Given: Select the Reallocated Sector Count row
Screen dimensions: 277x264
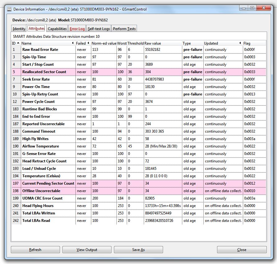Looking at the screenshot, I should [44, 72].
